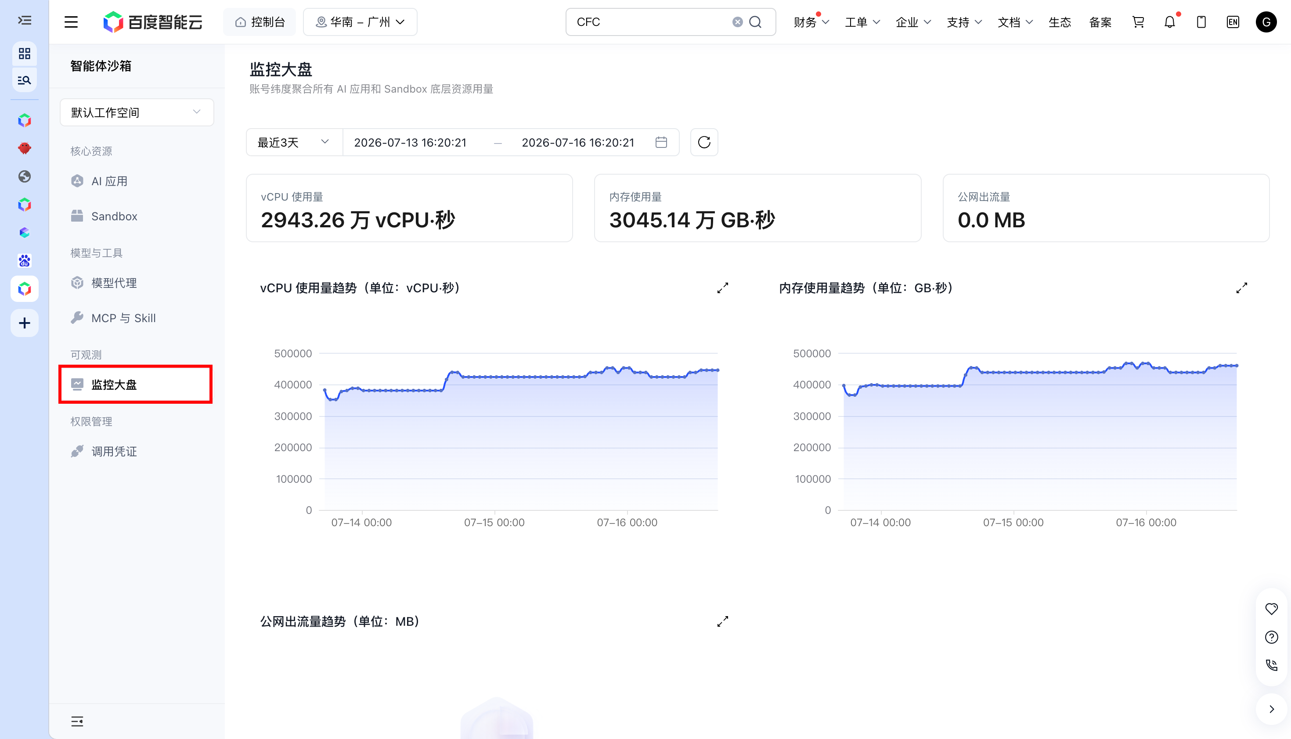Screen dimensions: 1291x739
Task: Clear the CFC search text
Action: [737, 22]
